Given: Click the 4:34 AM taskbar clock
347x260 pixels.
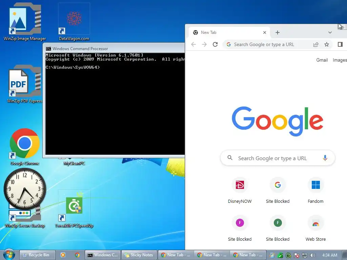Looking at the screenshot, I should 329,255.
